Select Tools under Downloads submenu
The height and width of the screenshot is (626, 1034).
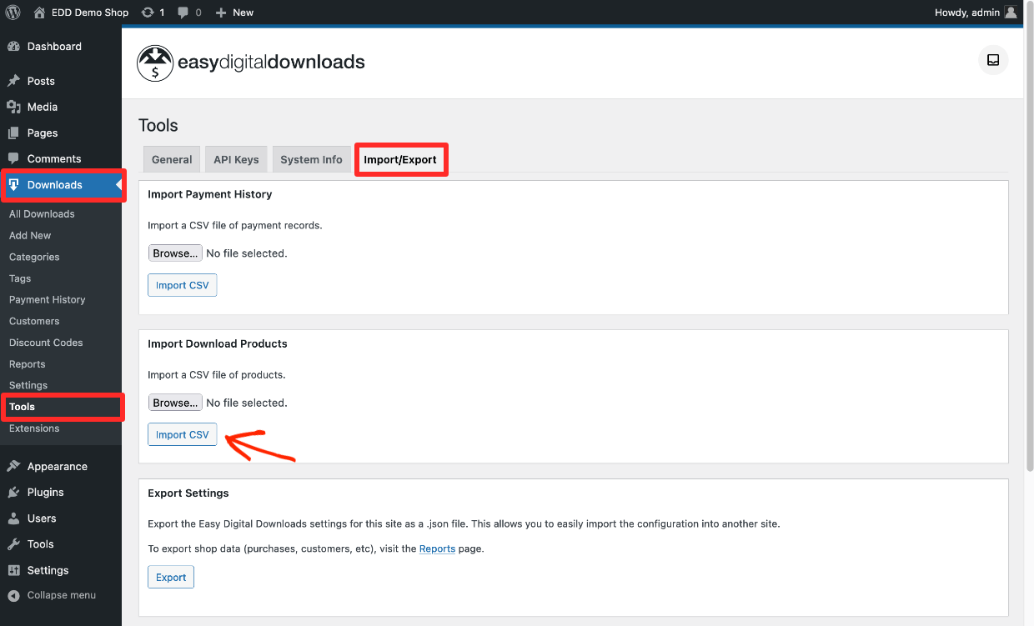point(23,407)
